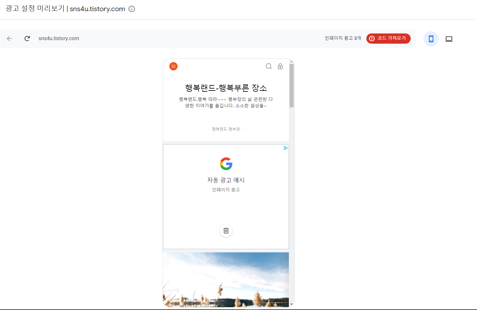Click 자동 광고 예시 ad heading
The width and height of the screenshot is (477, 310).
226,180
